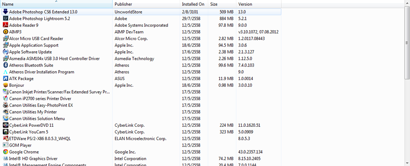Viewport: 410px width, 166px height.
Task: Click the version 43.0.2357.134 cell
Action: pyautogui.click(x=251, y=152)
